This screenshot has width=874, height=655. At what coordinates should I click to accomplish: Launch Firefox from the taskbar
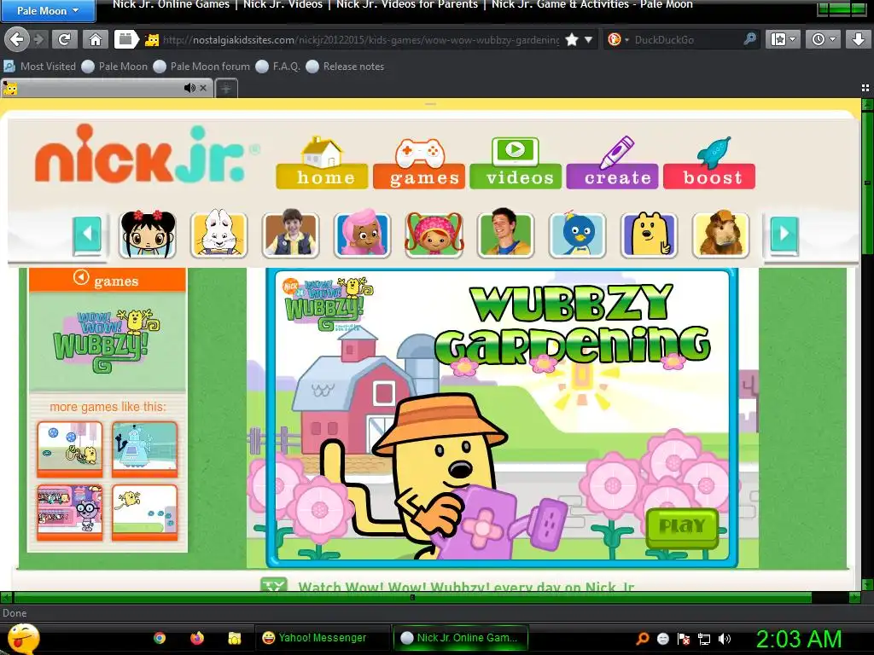[x=197, y=638]
